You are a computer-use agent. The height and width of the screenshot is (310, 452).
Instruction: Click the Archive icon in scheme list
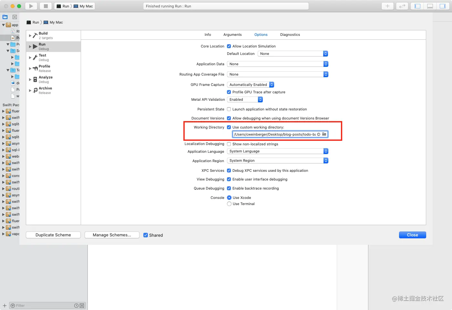coord(35,90)
